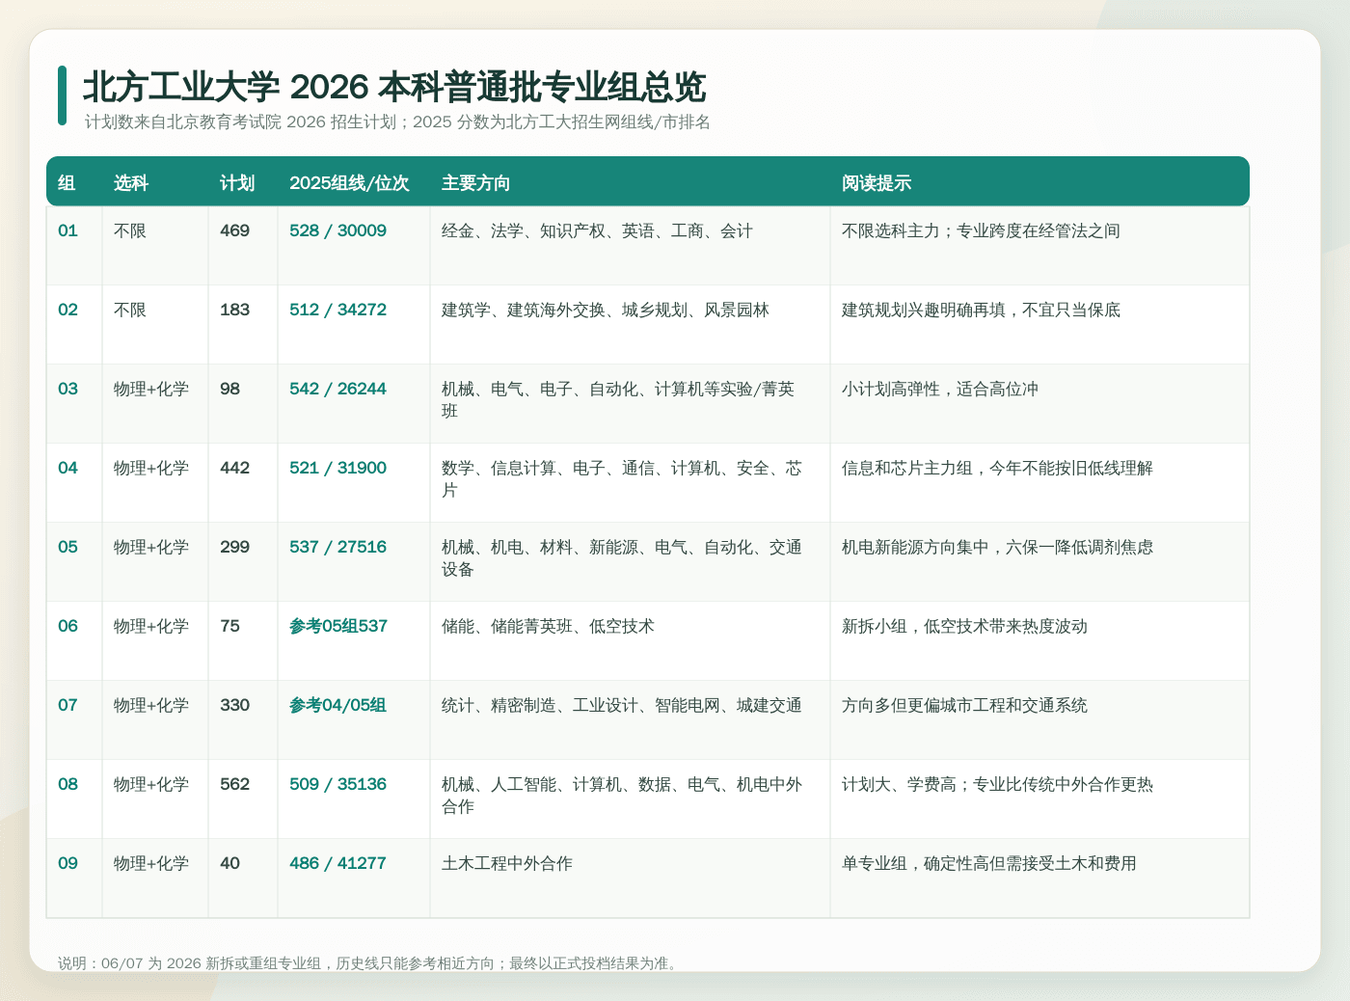
Task: Click 物理+化学 in the group 06 row
Action: 151,627
